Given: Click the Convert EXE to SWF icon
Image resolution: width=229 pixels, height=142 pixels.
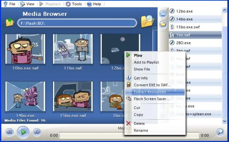Looking at the screenshot, I should [128, 85].
